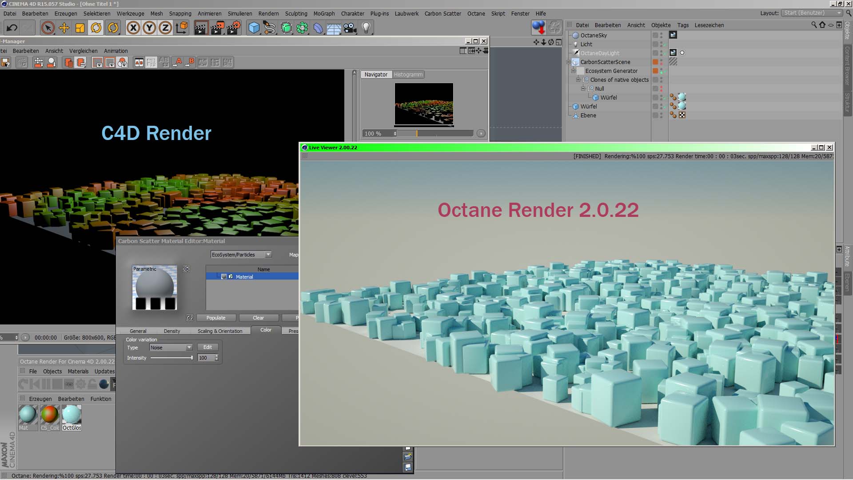Toggle the X axis lock

click(x=133, y=28)
